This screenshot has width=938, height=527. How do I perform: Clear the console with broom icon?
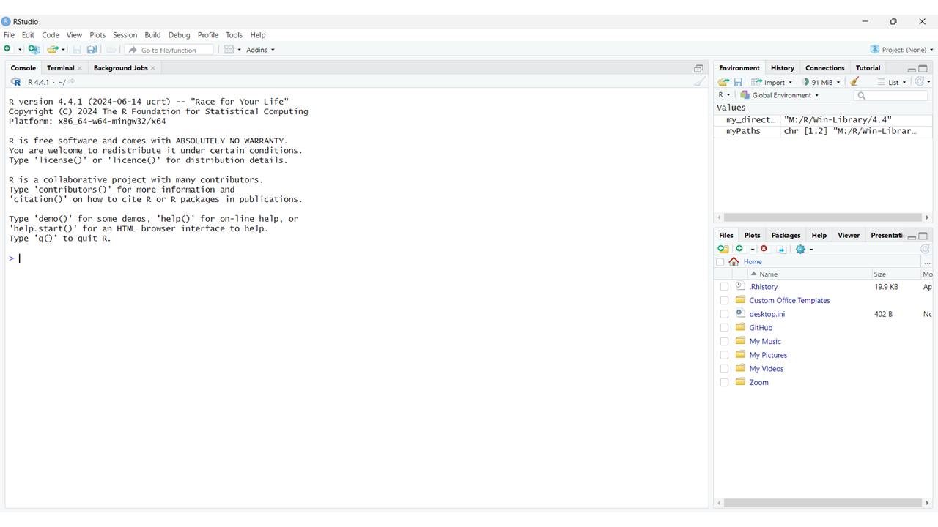(700, 82)
